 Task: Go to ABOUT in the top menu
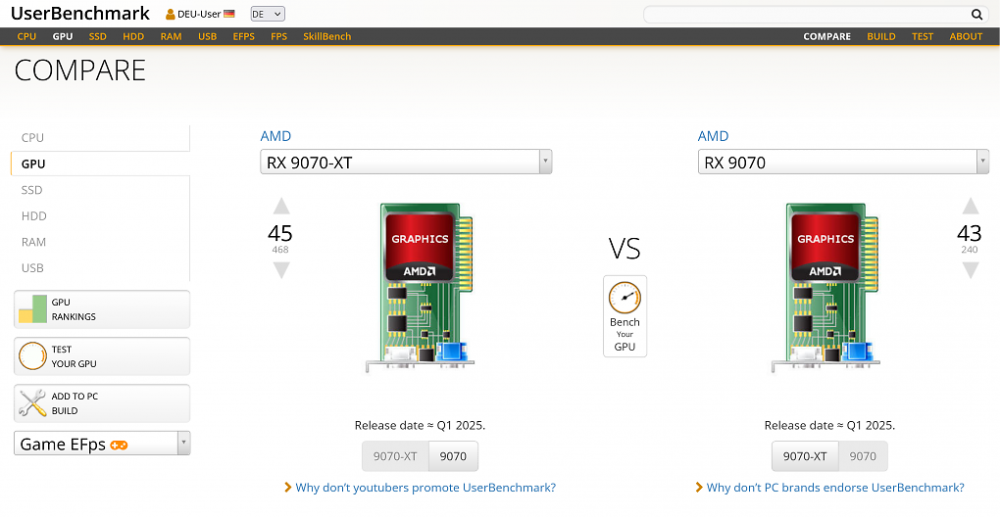coord(966,37)
